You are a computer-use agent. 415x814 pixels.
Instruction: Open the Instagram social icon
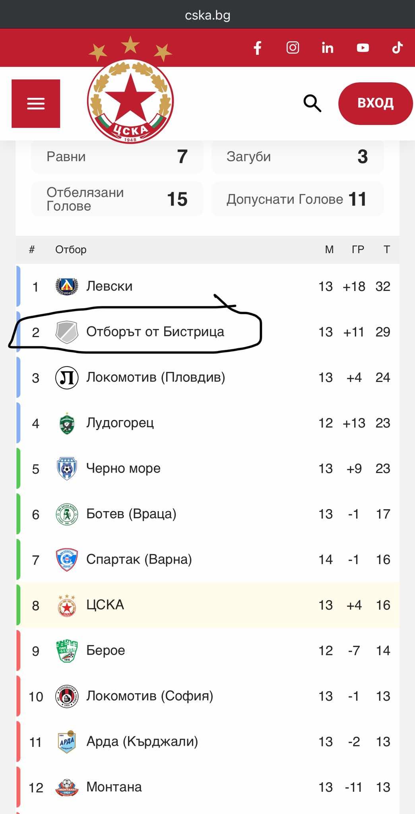[x=293, y=48]
